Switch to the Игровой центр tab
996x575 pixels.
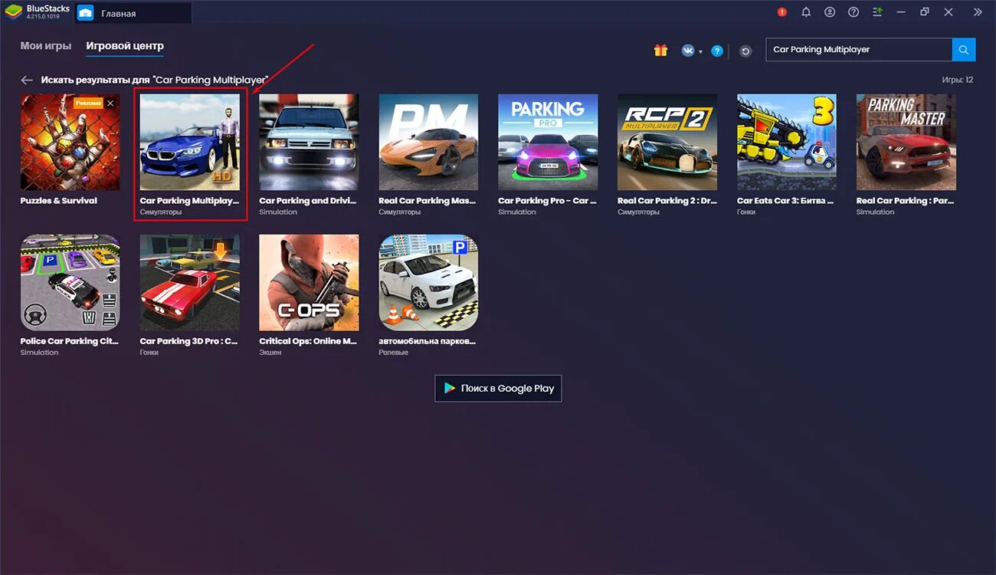click(125, 46)
